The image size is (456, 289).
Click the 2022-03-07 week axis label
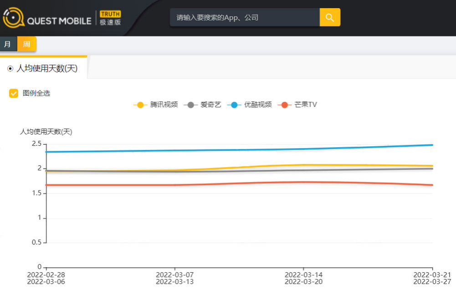(x=175, y=278)
